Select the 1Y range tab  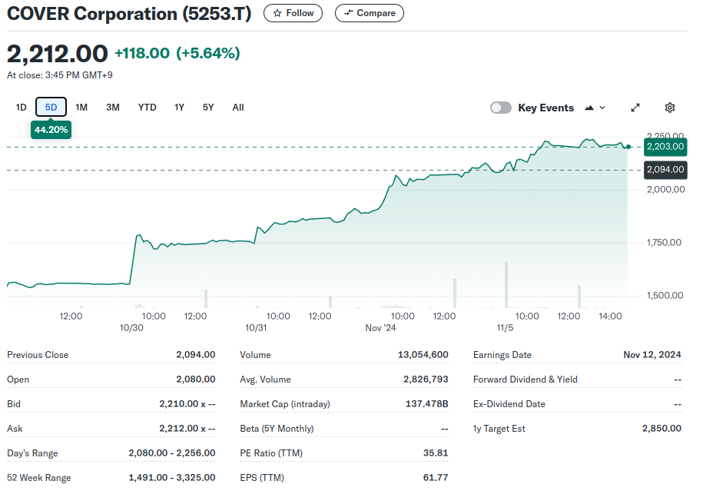click(x=179, y=107)
